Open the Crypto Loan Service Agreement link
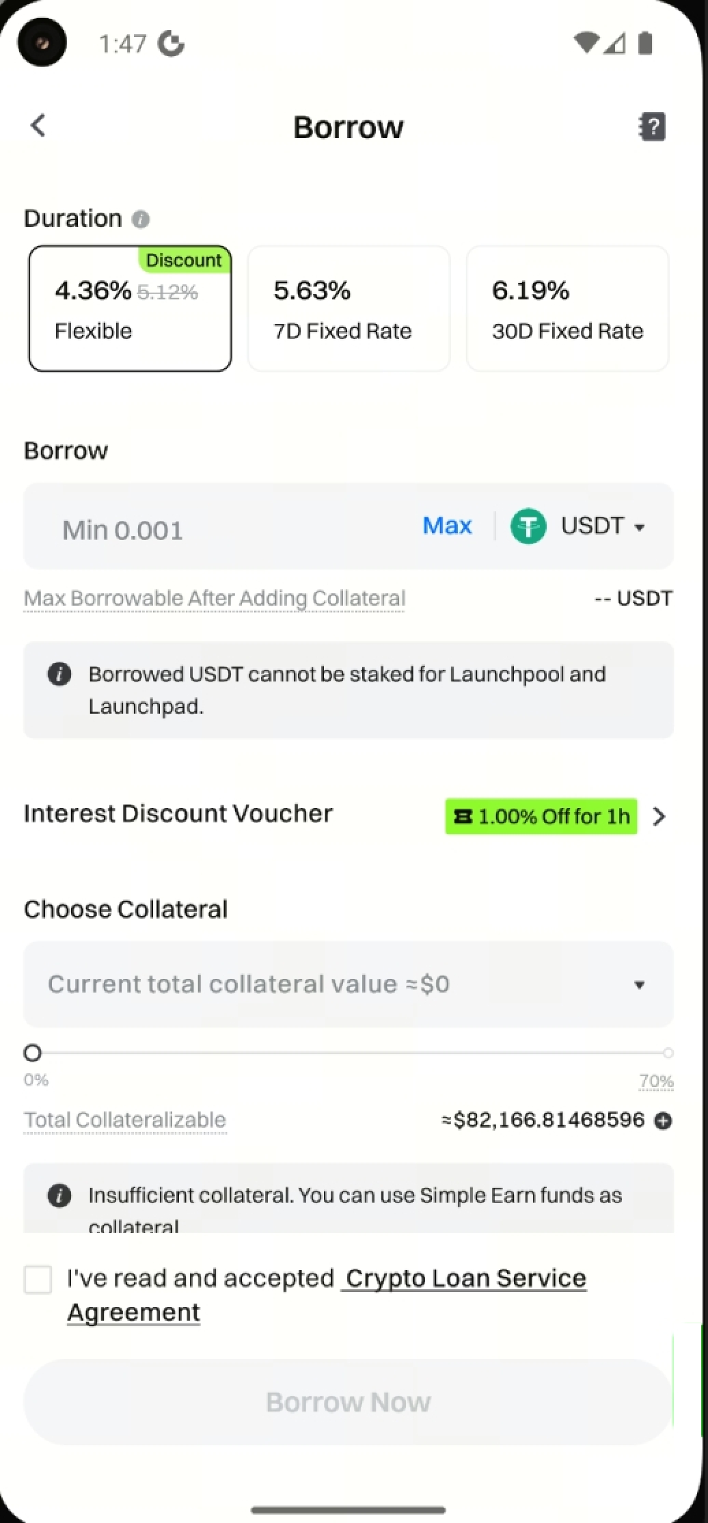Viewport: 708px width, 1523px height. pyautogui.click(x=465, y=1278)
